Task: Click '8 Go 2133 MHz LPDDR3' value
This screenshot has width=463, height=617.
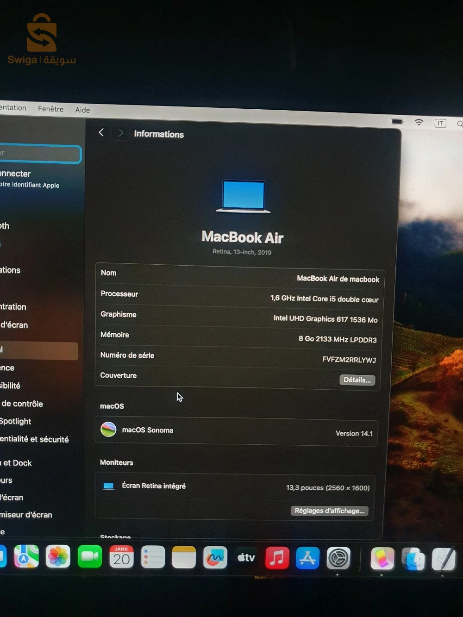Action: pos(338,339)
